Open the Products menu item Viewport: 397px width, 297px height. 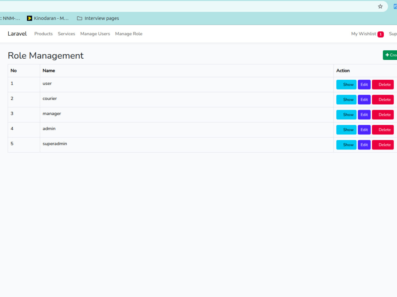pos(44,34)
